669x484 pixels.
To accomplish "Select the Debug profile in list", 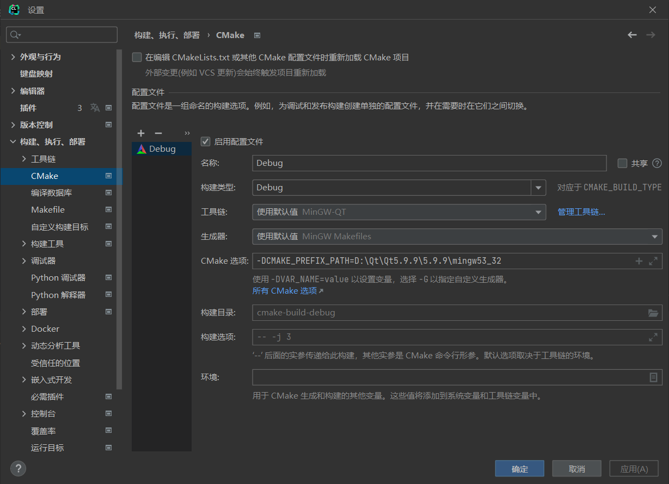I will pyautogui.click(x=162, y=149).
